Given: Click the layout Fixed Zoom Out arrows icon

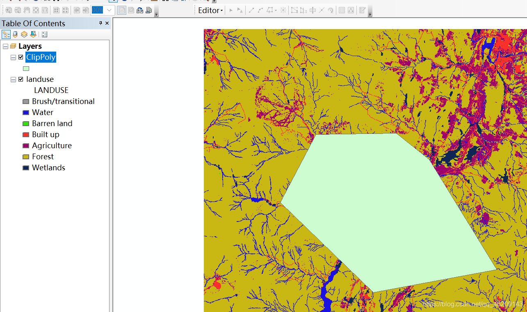Looking at the screenshot, I should pos(65,10).
